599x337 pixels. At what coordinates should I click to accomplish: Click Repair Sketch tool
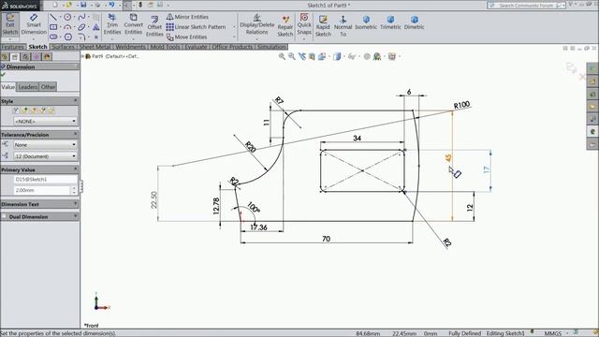pos(285,26)
